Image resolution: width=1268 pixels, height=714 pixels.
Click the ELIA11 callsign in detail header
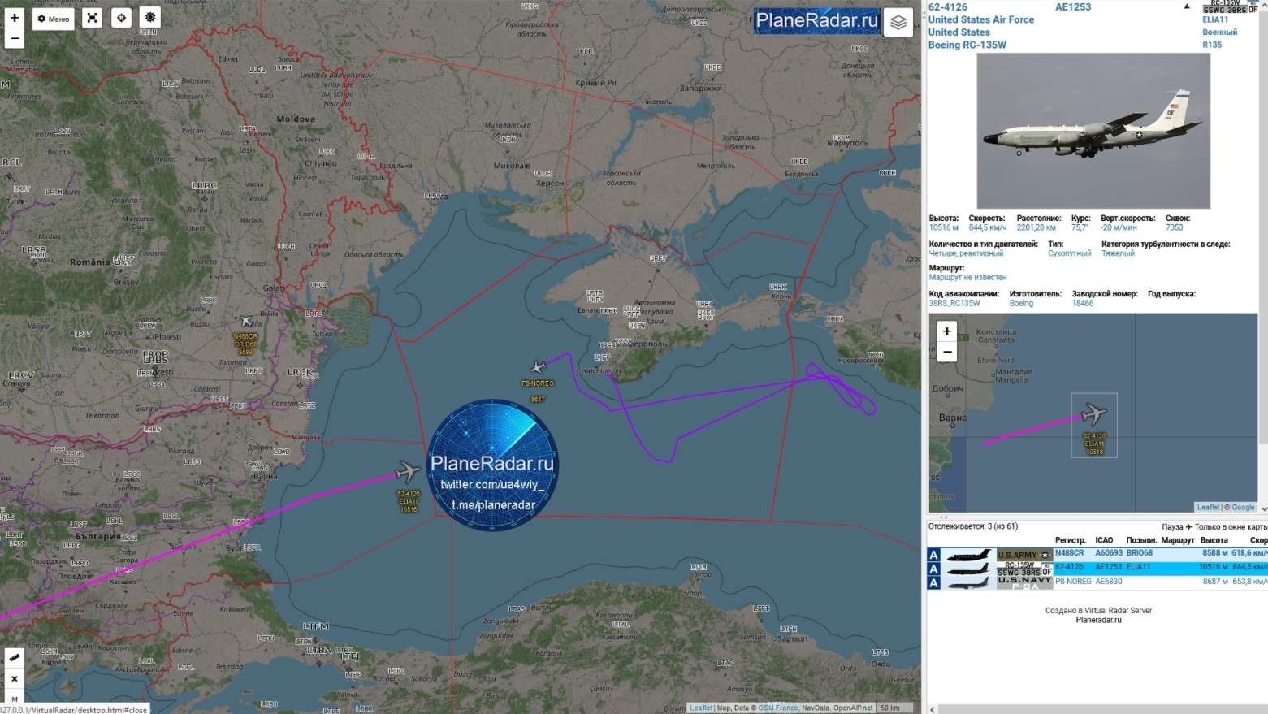click(x=1216, y=19)
